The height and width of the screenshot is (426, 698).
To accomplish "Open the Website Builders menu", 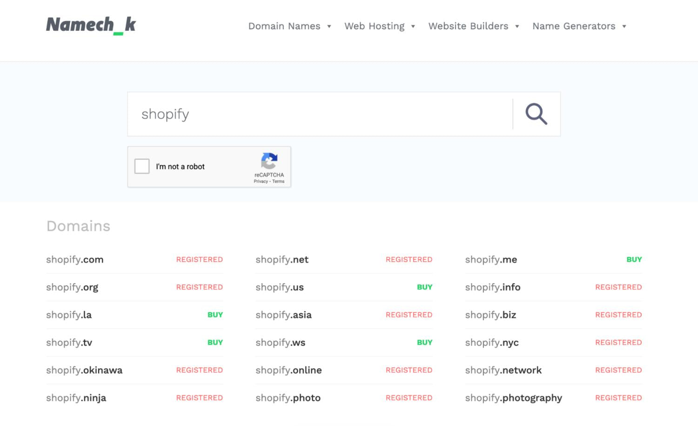I will pos(468,26).
